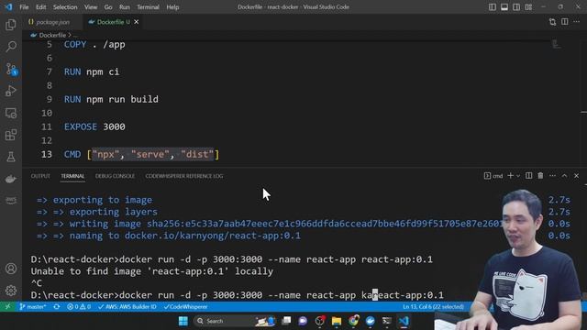Image resolution: width=587 pixels, height=330 pixels.
Task: Open Chrome from the taskbar
Action: (353, 321)
